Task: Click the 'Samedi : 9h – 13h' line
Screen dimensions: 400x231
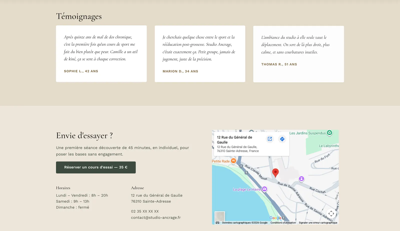Action: (72, 201)
